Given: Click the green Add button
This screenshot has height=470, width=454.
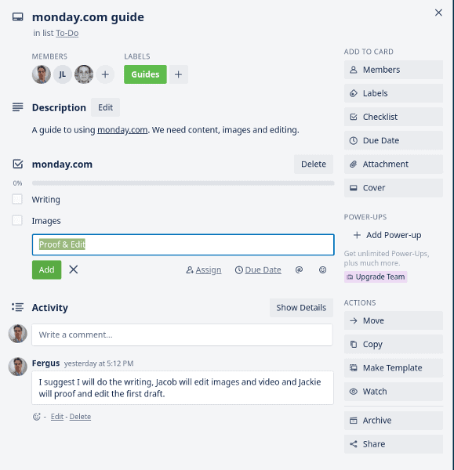Looking at the screenshot, I should click(47, 269).
